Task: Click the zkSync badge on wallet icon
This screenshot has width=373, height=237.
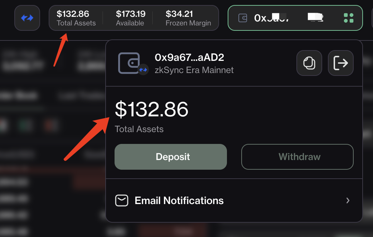Action: [x=143, y=70]
